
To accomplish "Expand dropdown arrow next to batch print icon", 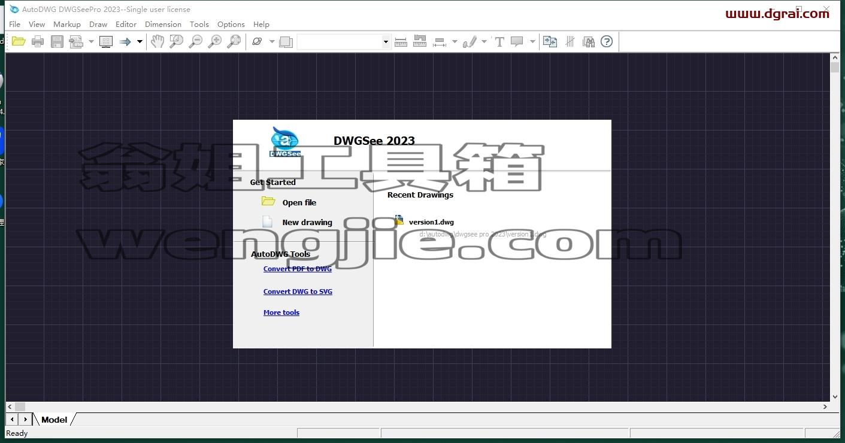I will click(91, 42).
